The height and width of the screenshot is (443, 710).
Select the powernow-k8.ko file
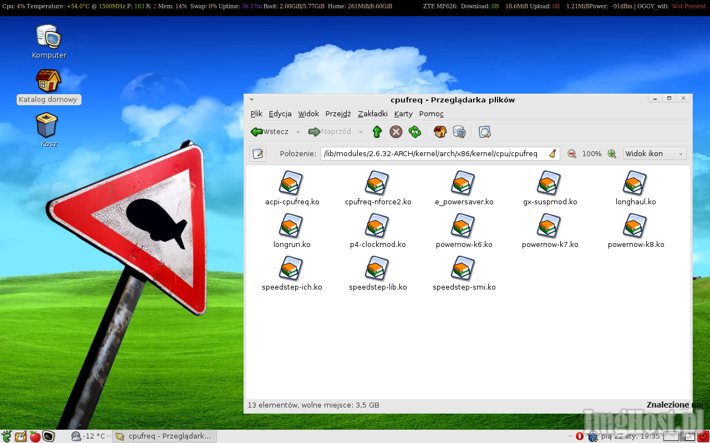point(636,231)
